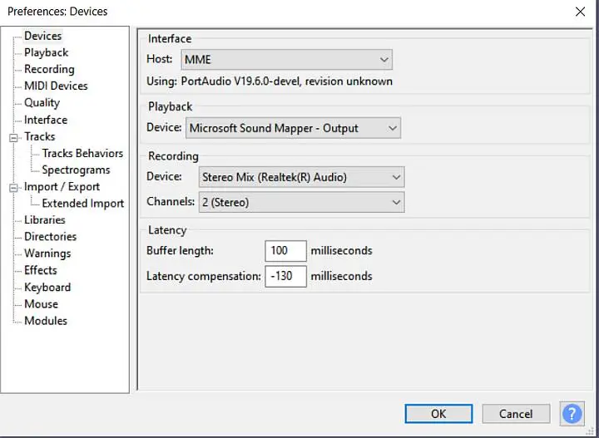Select Spectrograms under Tracks
The width and height of the screenshot is (599, 438).
[76, 170]
